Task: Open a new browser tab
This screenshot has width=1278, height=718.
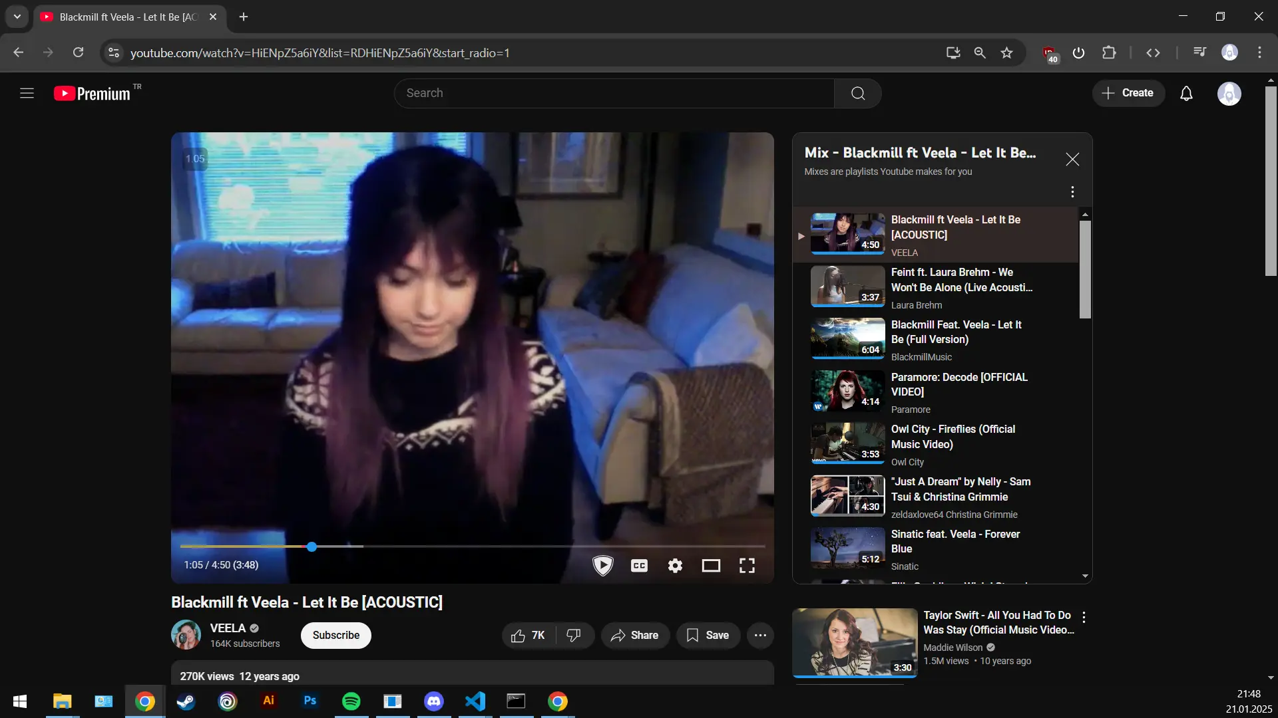Action: pyautogui.click(x=244, y=17)
